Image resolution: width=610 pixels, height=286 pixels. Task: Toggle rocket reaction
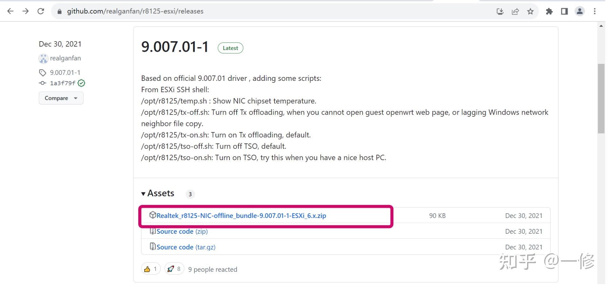click(x=174, y=269)
